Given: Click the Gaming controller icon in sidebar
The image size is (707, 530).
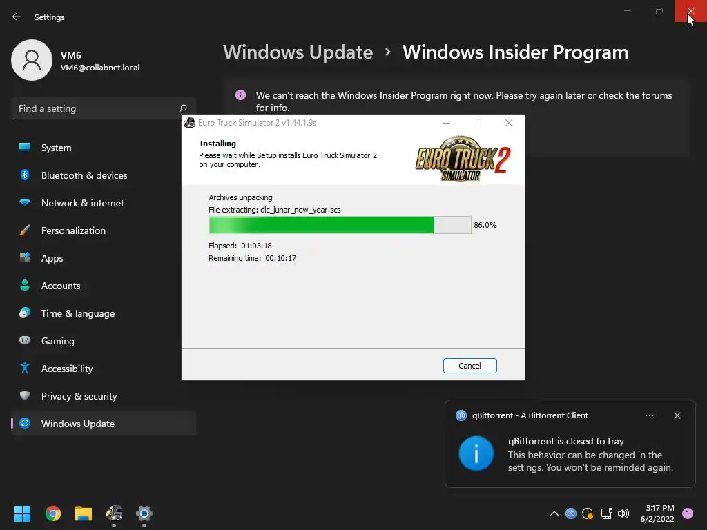Looking at the screenshot, I should coord(25,340).
